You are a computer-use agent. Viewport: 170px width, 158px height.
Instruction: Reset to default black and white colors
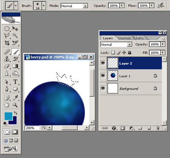[5, 124]
